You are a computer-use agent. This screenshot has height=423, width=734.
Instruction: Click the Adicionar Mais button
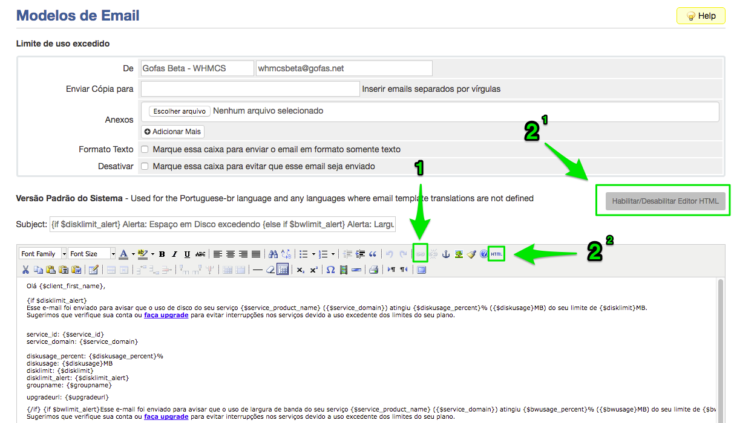[173, 132]
